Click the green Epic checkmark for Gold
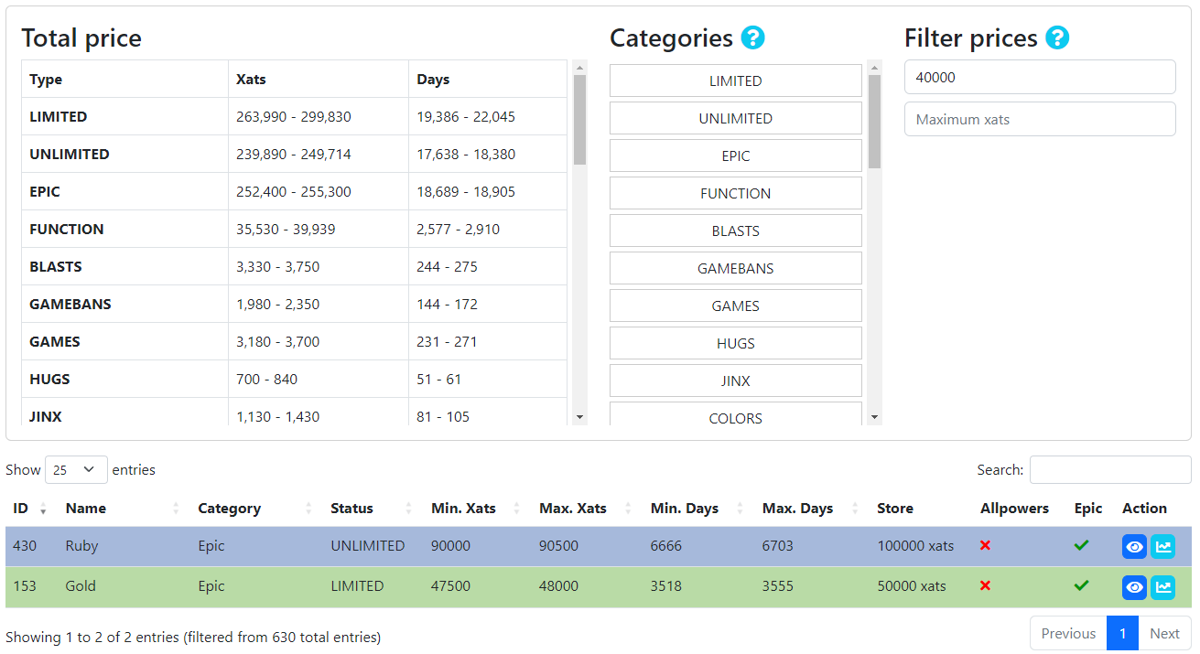The width and height of the screenshot is (1200, 654). click(1082, 586)
